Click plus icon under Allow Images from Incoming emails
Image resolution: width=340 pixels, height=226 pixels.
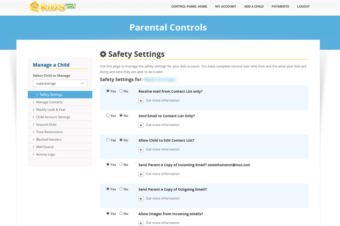pos(141,223)
